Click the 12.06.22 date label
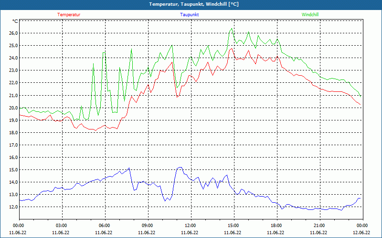 (361, 232)
